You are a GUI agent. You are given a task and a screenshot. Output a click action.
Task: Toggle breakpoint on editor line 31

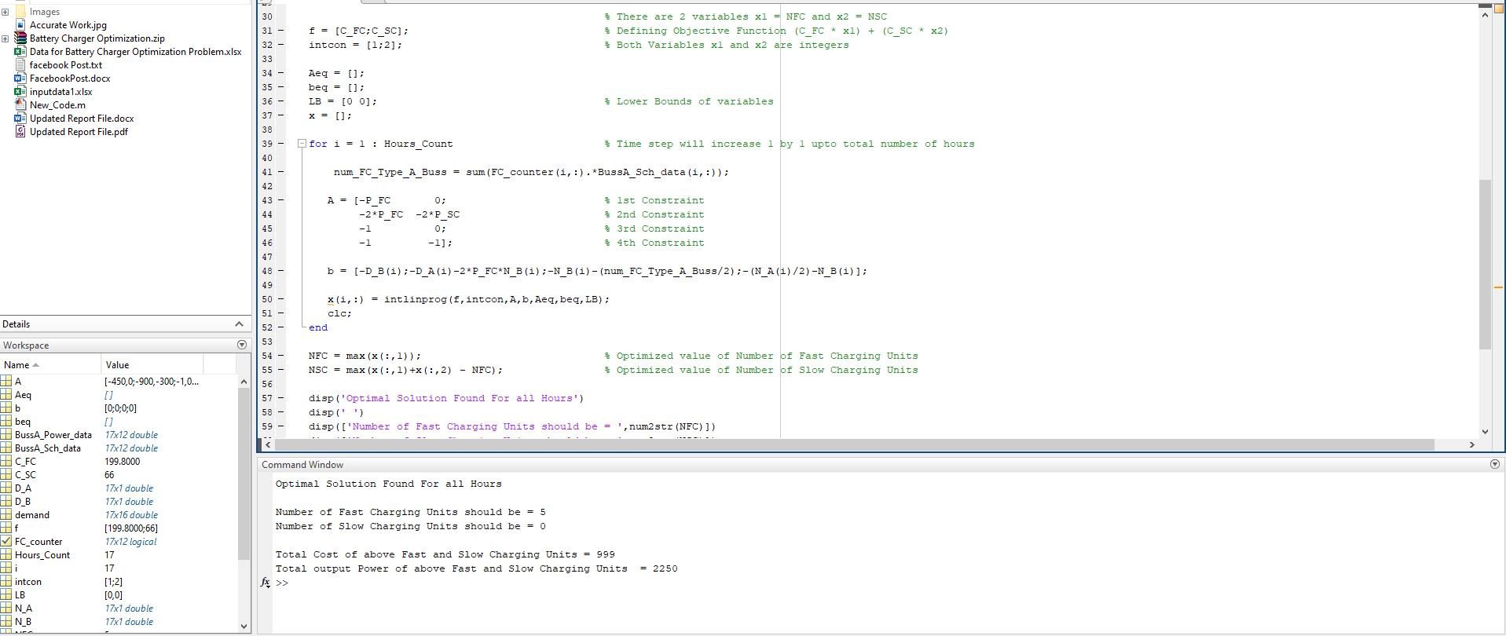[x=281, y=31]
